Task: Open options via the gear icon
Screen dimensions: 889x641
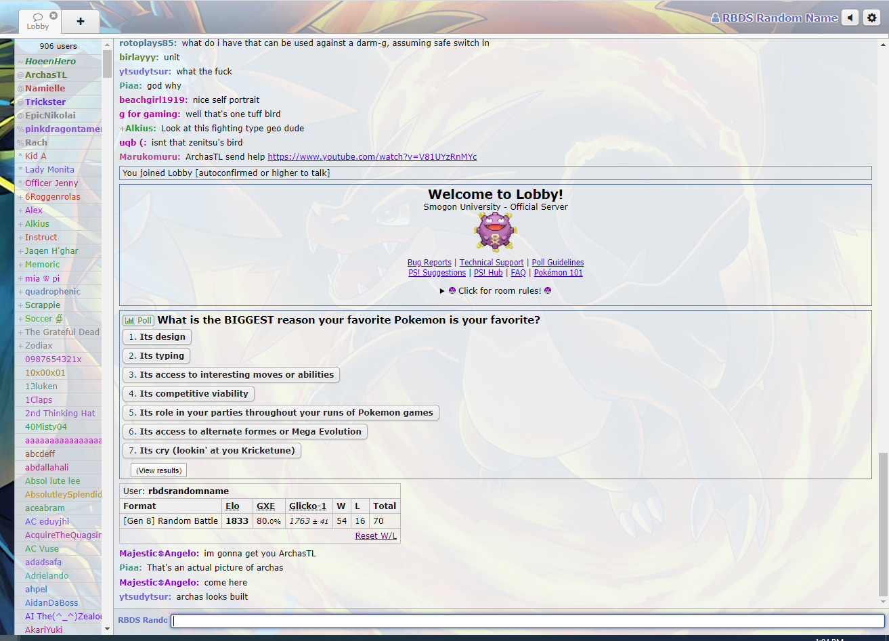Action: click(872, 18)
